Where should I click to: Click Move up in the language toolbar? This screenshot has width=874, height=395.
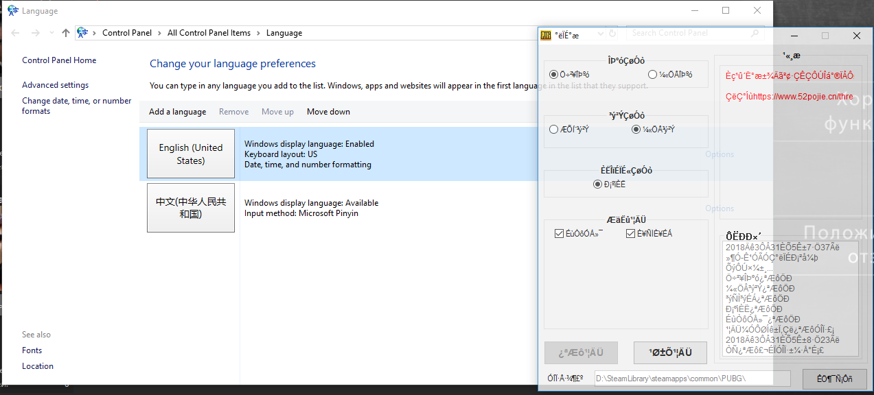(277, 112)
